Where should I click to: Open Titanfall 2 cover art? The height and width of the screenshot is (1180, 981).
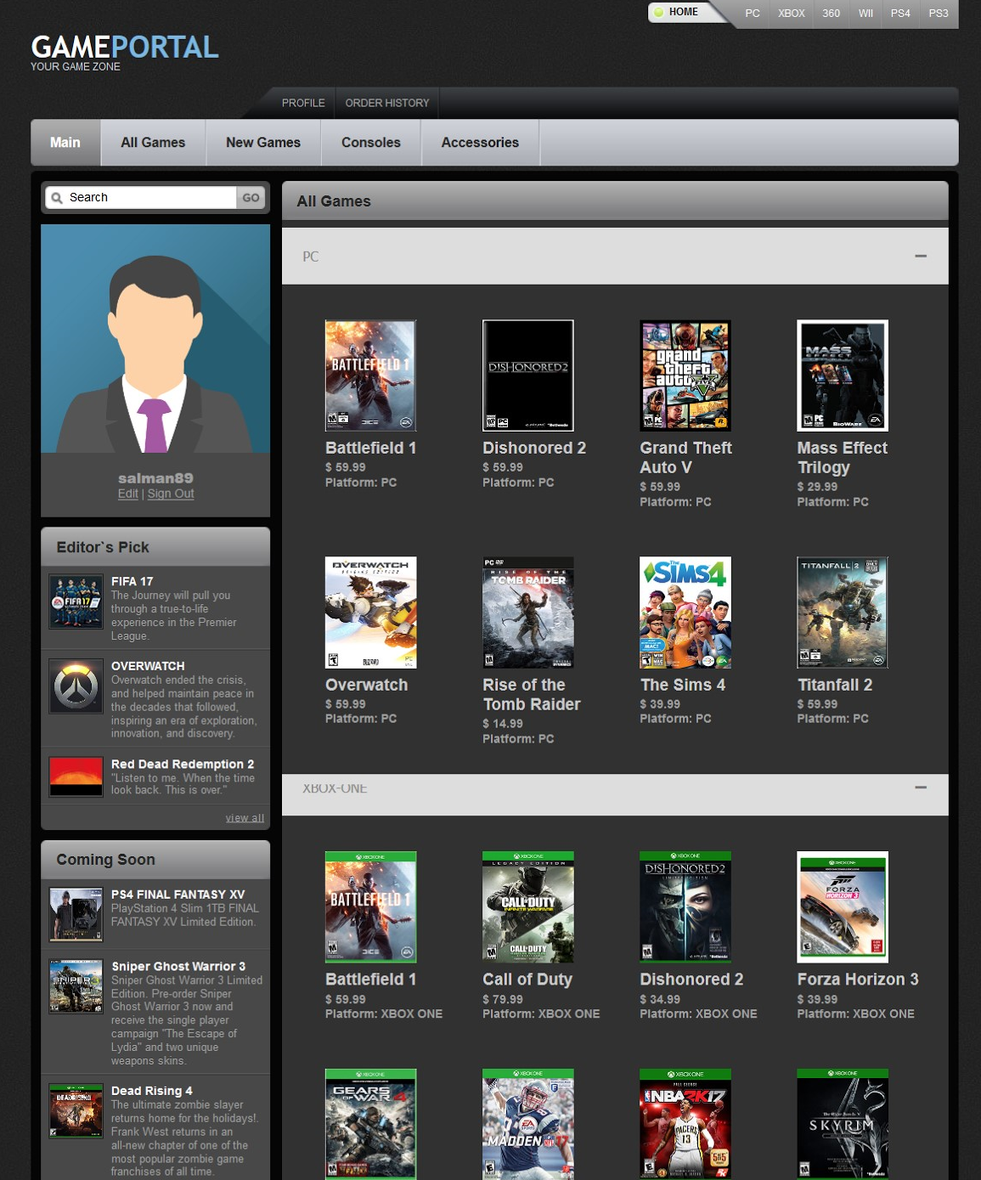point(842,613)
